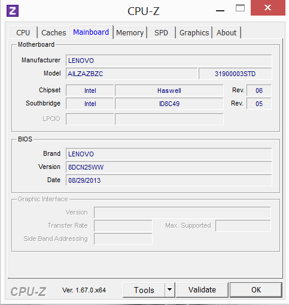Go to the Memory tab
Viewport: 289px width, 305px height.
[x=130, y=32]
